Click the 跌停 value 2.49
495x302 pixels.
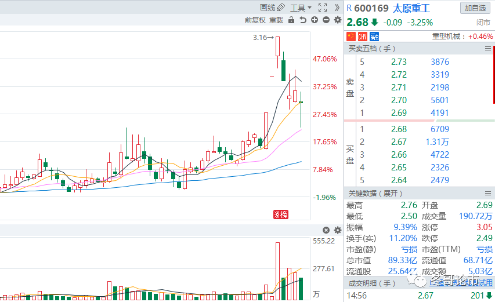click(485, 238)
